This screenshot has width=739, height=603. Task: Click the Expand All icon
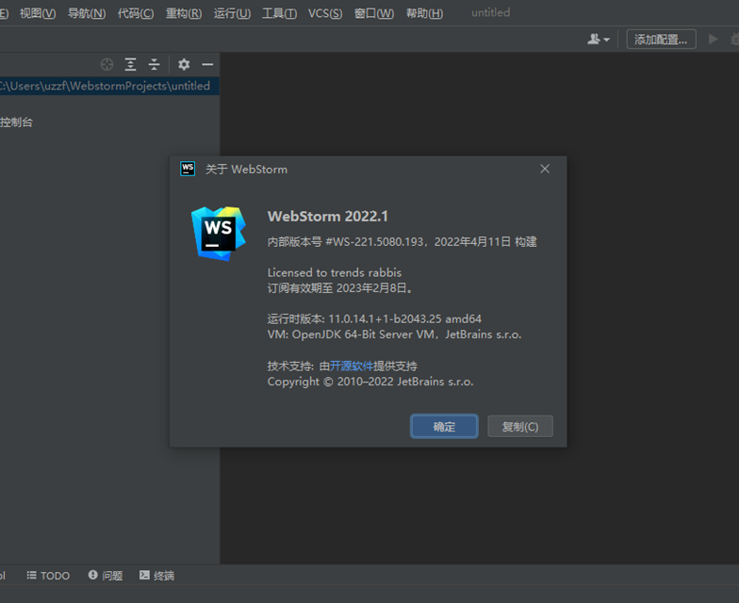coord(130,64)
